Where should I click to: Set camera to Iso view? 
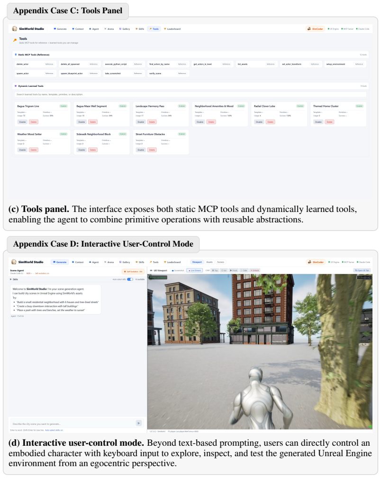(224, 270)
